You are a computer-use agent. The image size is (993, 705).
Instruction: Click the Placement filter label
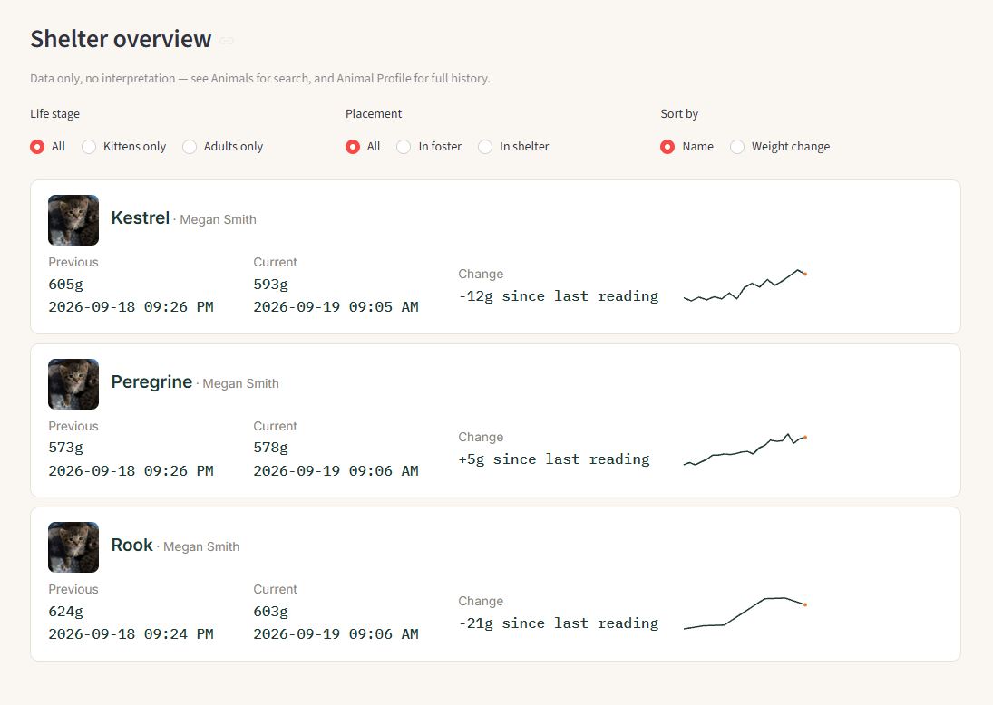point(374,114)
